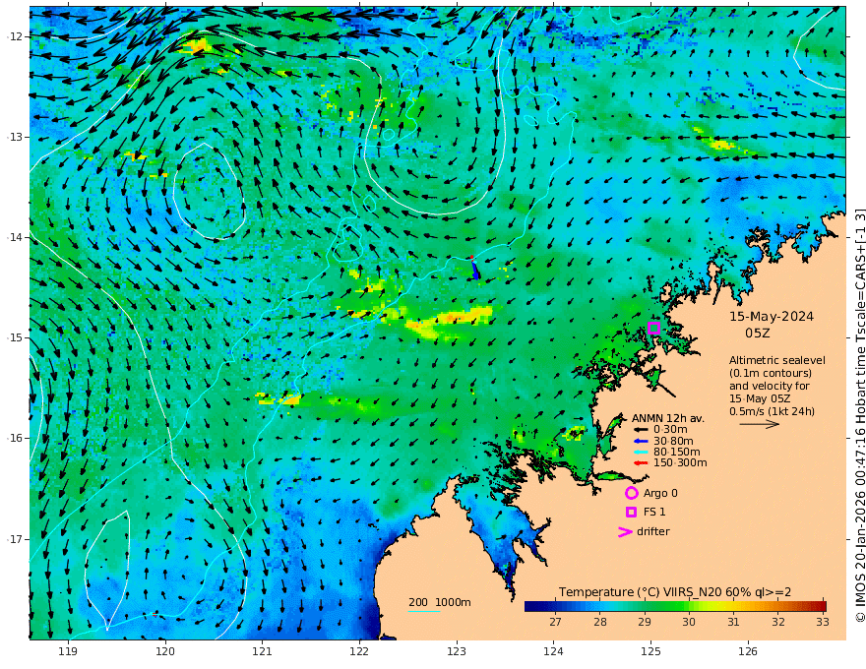Screen dimensions: 866x669
Task: Click the black 0-30m arrow legend icon
Action: (641, 430)
